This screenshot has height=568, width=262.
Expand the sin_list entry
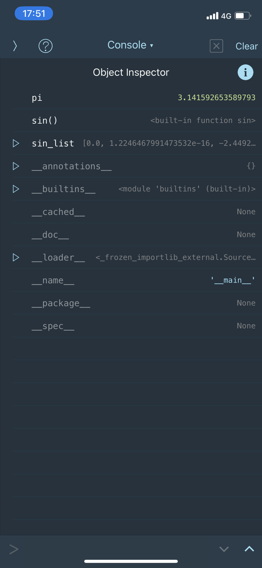coord(16,143)
